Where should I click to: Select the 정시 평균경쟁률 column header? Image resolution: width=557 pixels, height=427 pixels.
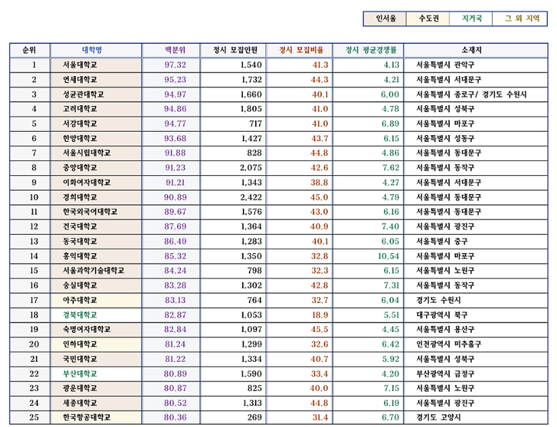368,50
